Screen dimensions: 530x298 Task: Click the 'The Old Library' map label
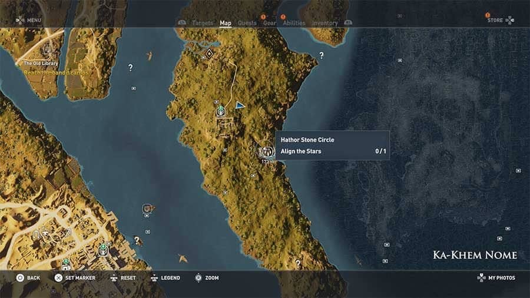[x=41, y=63]
